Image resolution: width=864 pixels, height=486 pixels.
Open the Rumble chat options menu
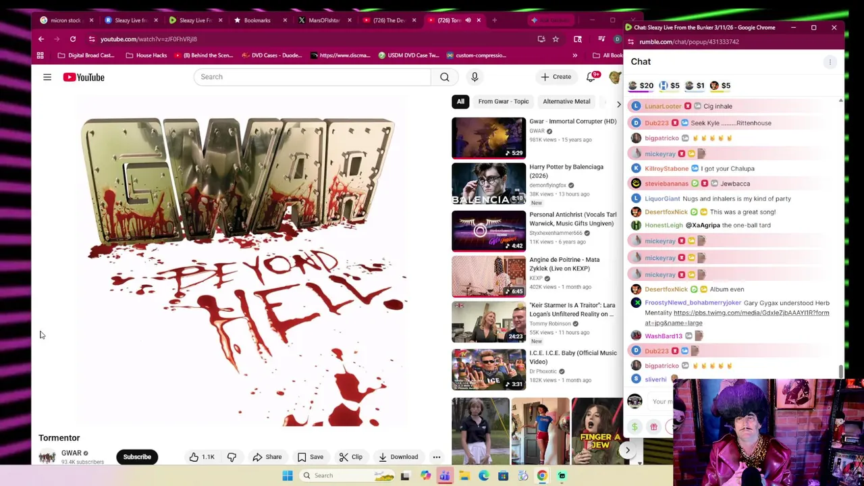[830, 62]
